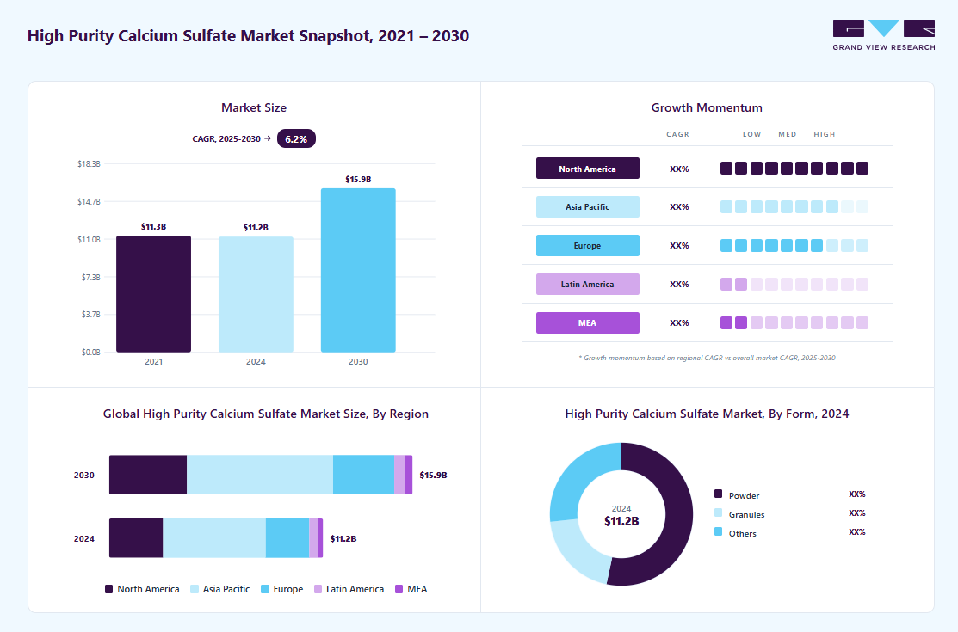This screenshot has height=632, width=958.
Task: Click the 6.2% CAGR badge
Action: click(296, 138)
